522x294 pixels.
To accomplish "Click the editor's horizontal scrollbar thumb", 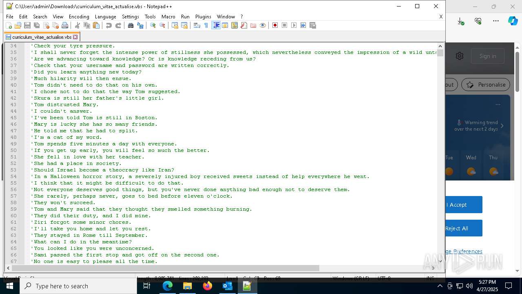I will click(x=166, y=268).
